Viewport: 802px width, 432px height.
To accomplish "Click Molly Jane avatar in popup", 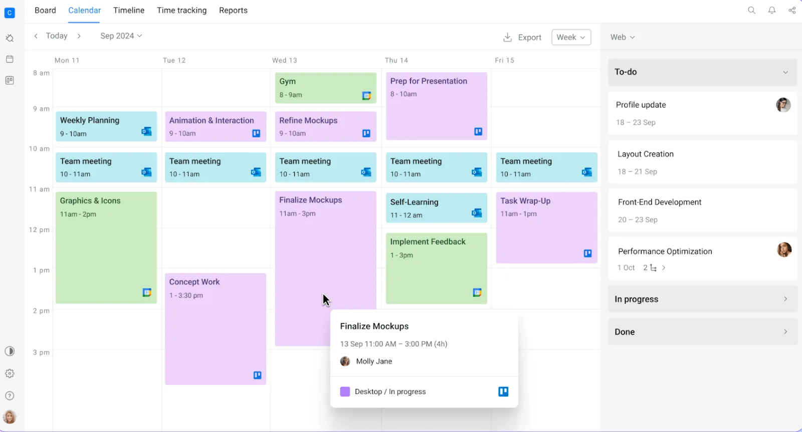I will coord(345,361).
